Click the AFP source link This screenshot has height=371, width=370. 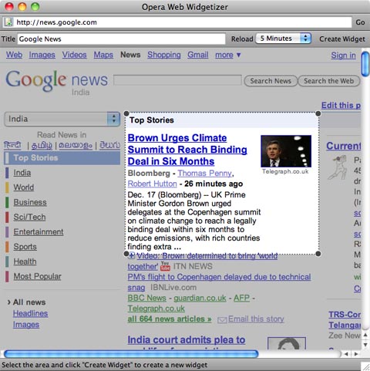point(241,298)
